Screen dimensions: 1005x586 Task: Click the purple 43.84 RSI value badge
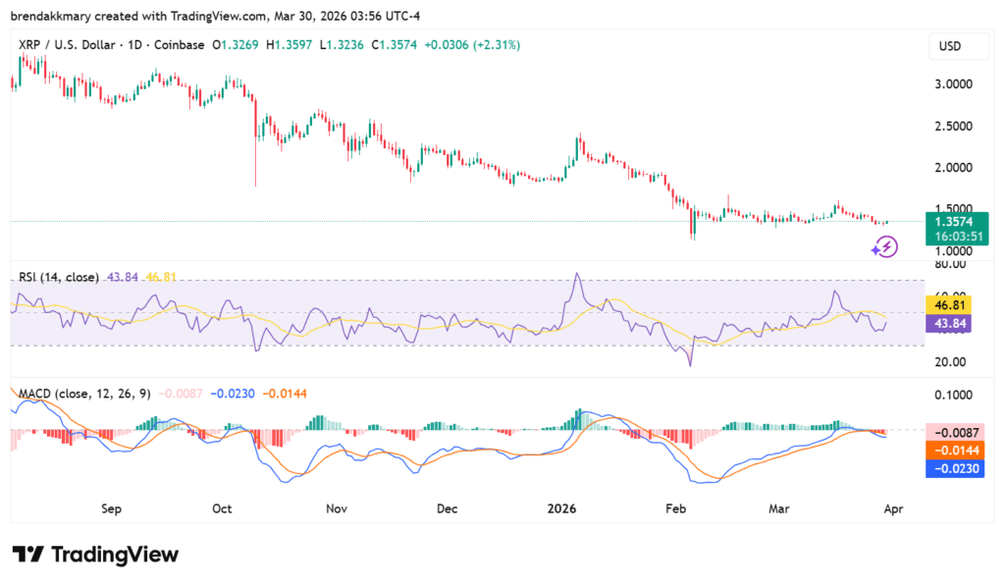(x=947, y=323)
